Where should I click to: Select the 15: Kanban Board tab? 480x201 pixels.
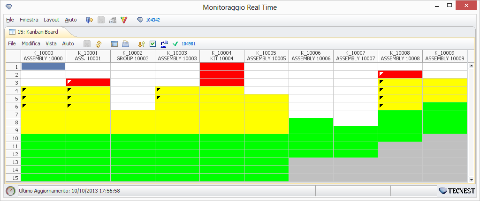point(38,32)
